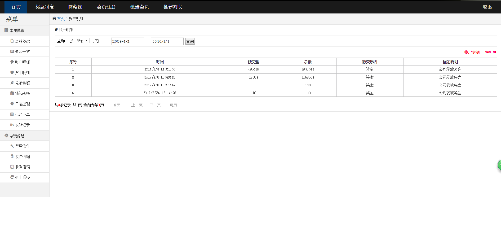
Task: Click 退出 at top right
Action: click(487, 7)
